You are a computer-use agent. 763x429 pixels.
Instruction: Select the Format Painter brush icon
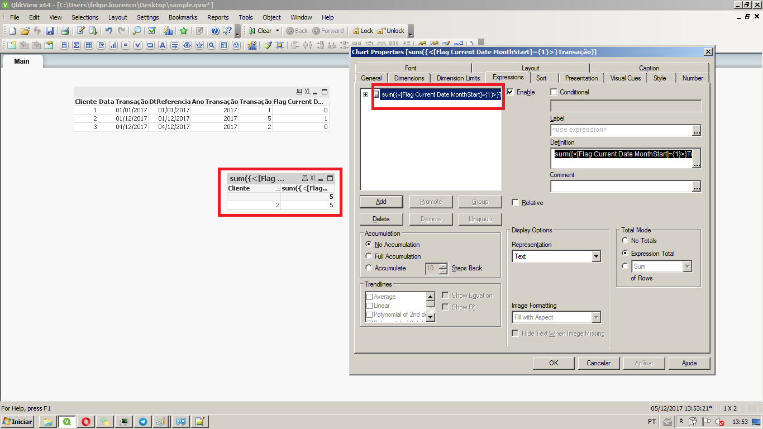pos(268,45)
